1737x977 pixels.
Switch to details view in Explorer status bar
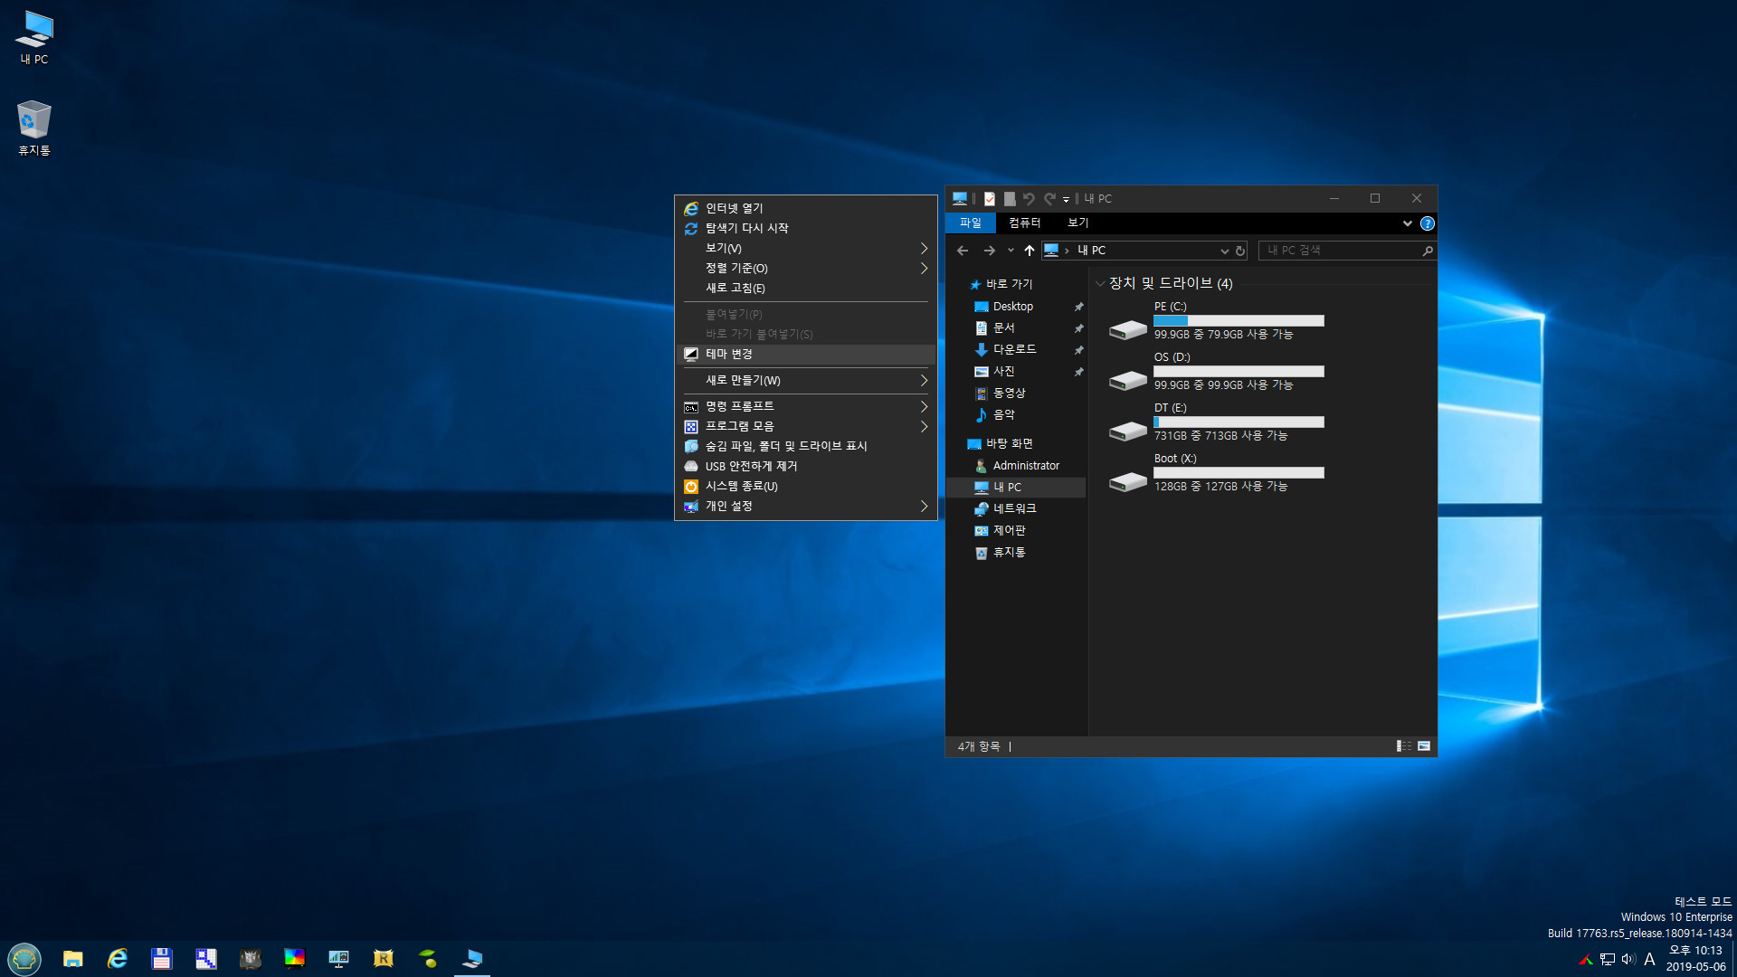pos(1404,745)
